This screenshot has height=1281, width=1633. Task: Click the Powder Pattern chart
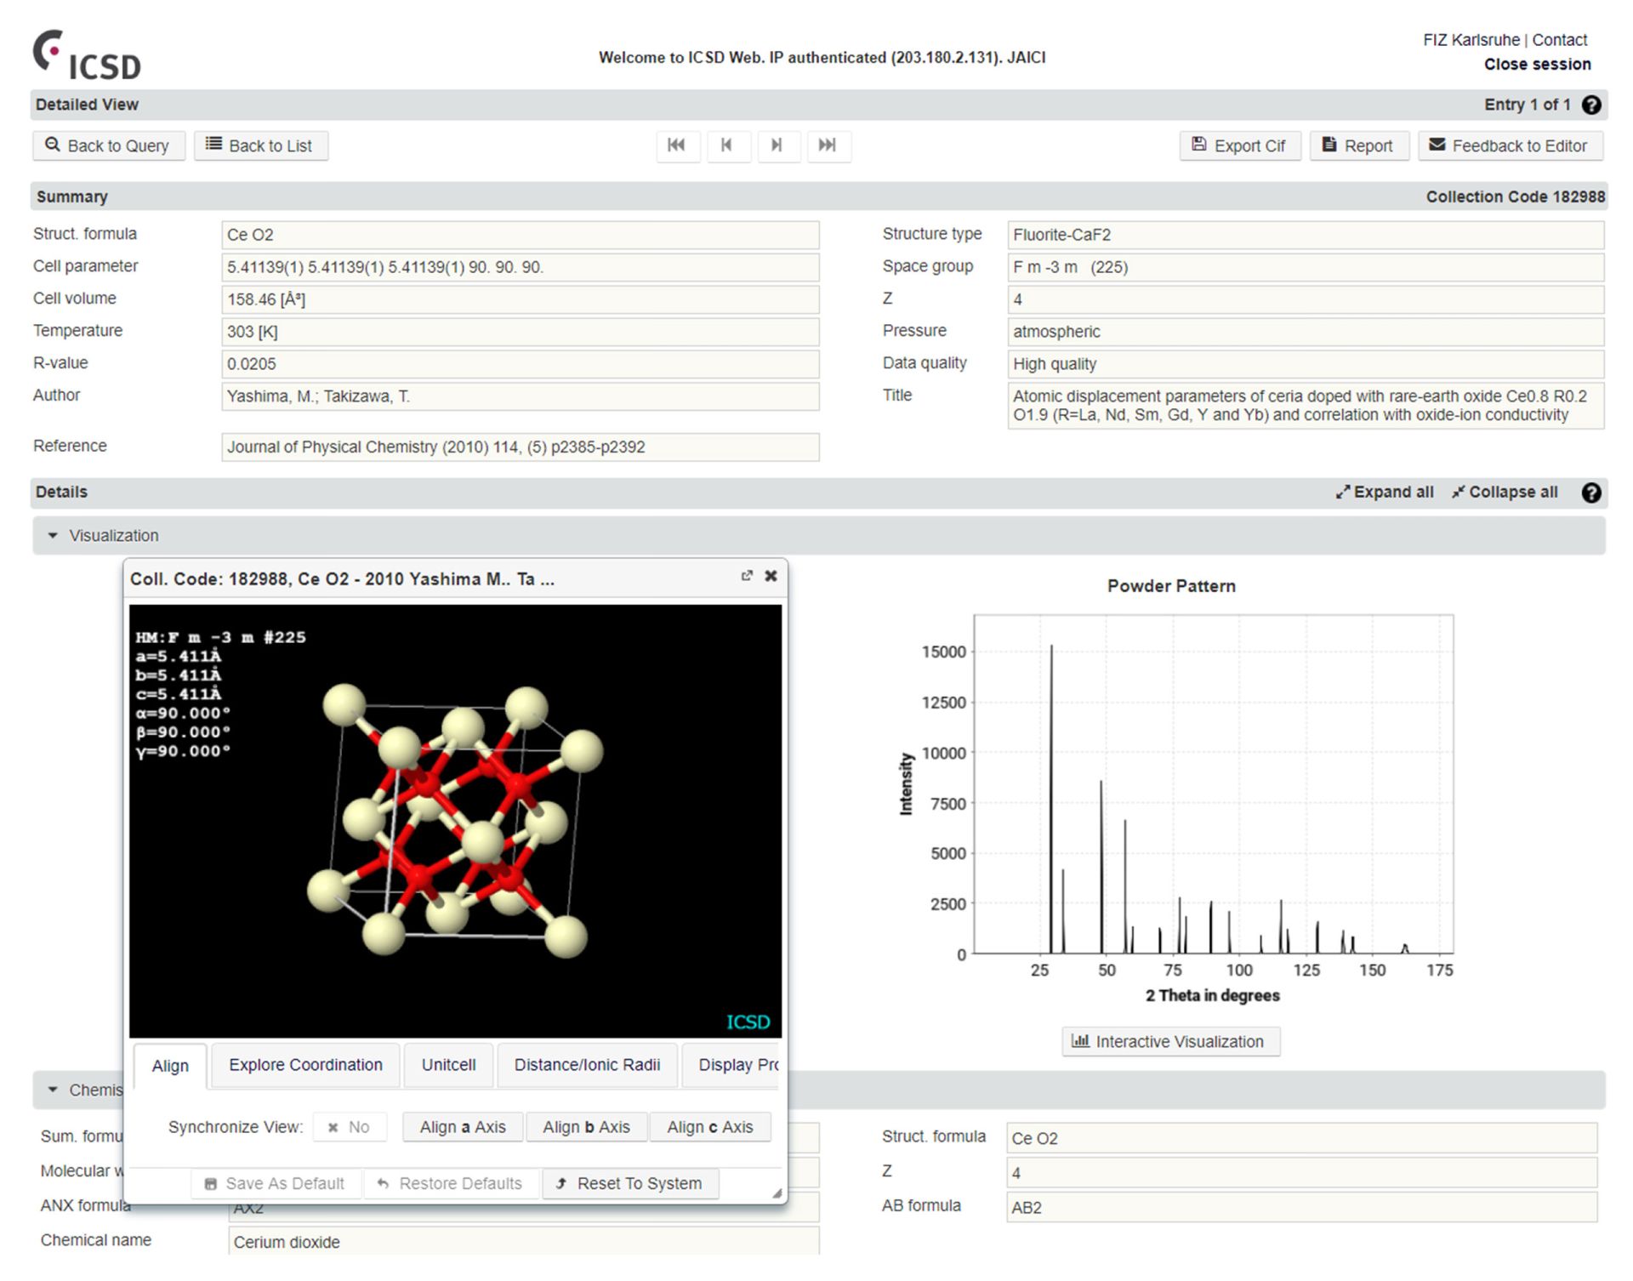tap(1213, 783)
